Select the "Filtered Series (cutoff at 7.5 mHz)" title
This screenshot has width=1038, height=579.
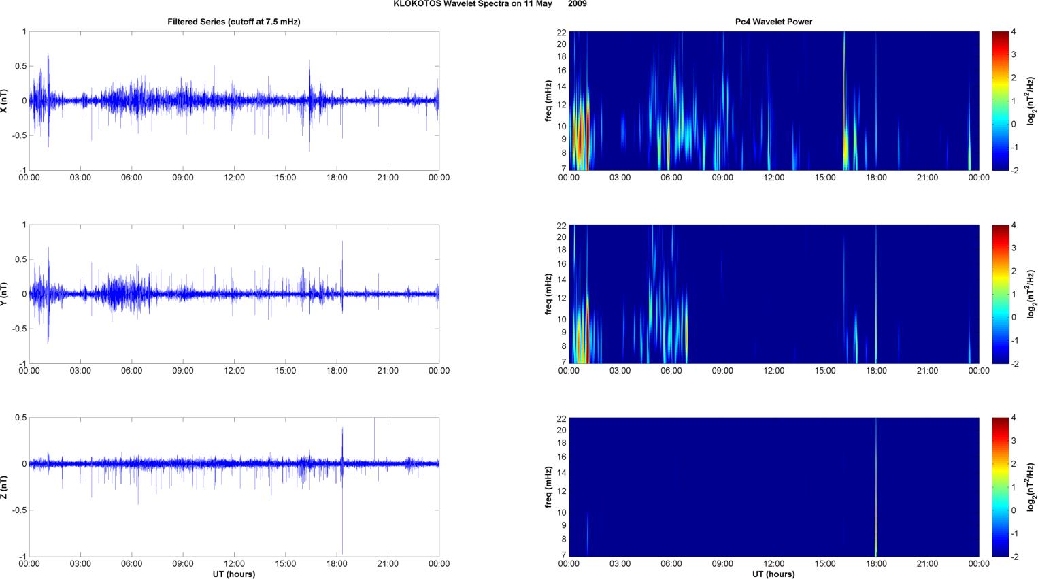coord(234,22)
